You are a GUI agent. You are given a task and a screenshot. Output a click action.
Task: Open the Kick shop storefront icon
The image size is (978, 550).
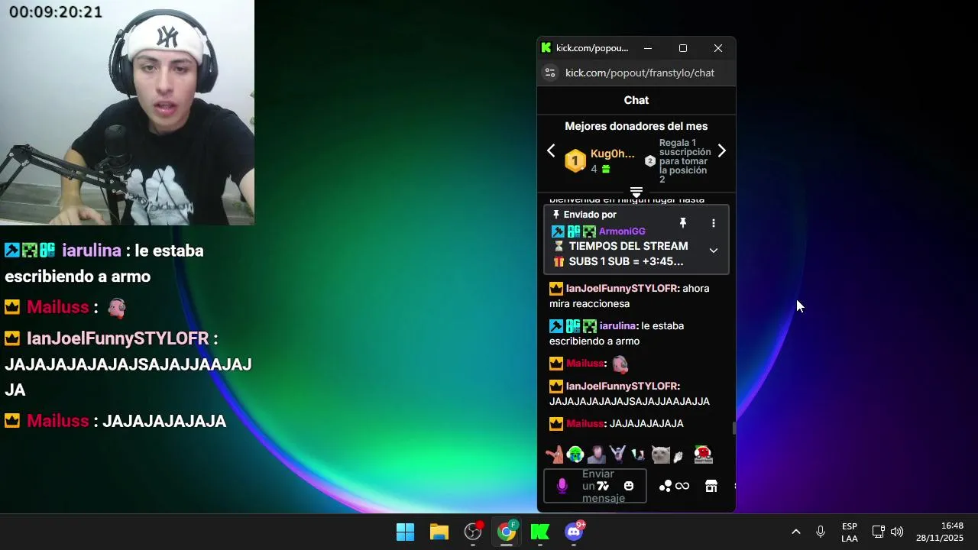pos(711,486)
